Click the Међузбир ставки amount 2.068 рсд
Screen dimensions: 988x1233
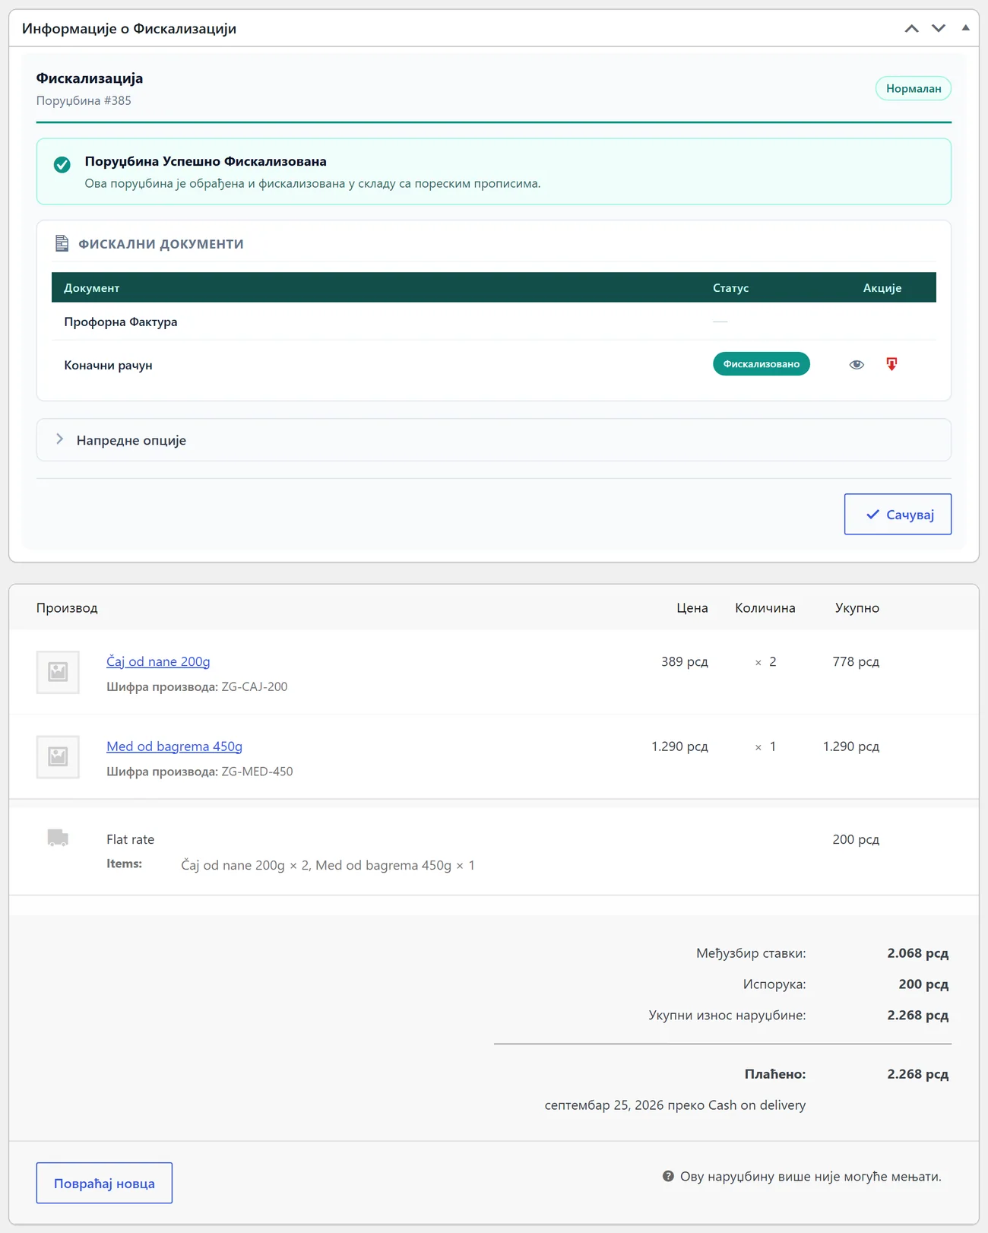click(917, 953)
